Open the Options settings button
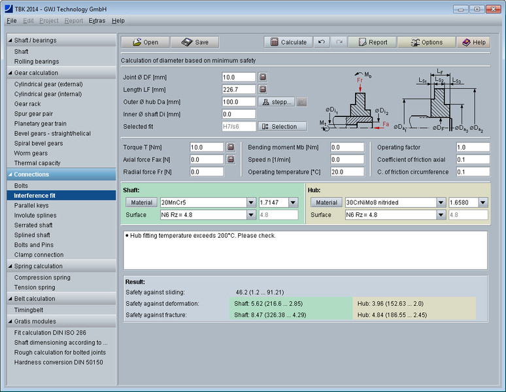 (x=426, y=42)
